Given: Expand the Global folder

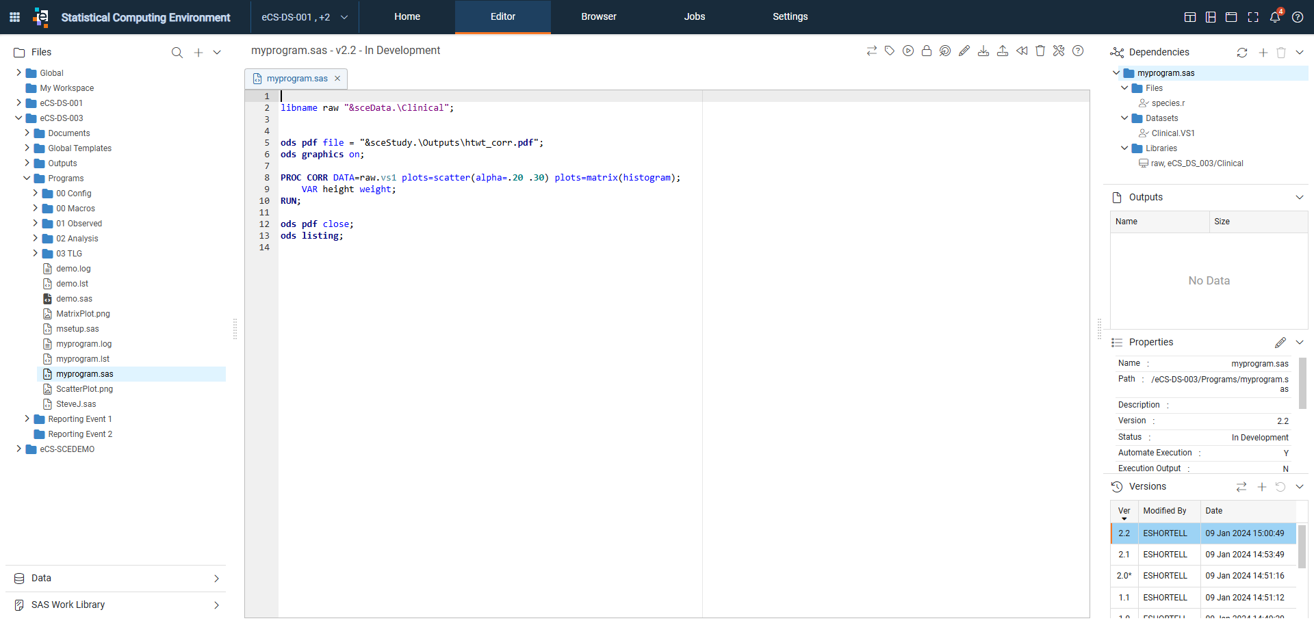Looking at the screenshot, I should pyautogui.click(x=18, y=72).
